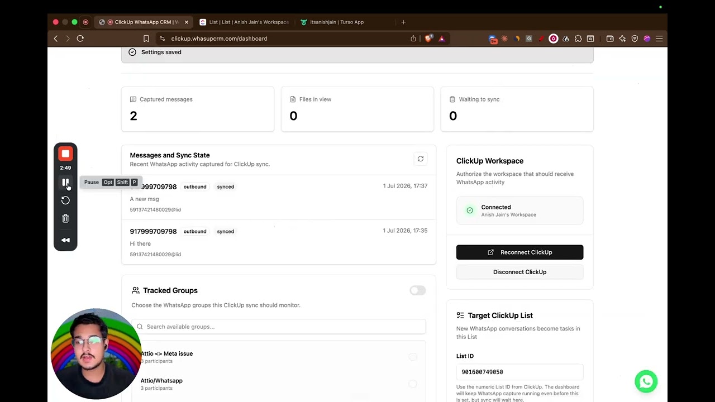Go forward using browser forward arrow
This screenshot has width=715, height=402.
click(68, 39)
